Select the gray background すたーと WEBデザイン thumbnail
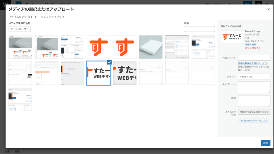274x154 pixels. (125, 73)
